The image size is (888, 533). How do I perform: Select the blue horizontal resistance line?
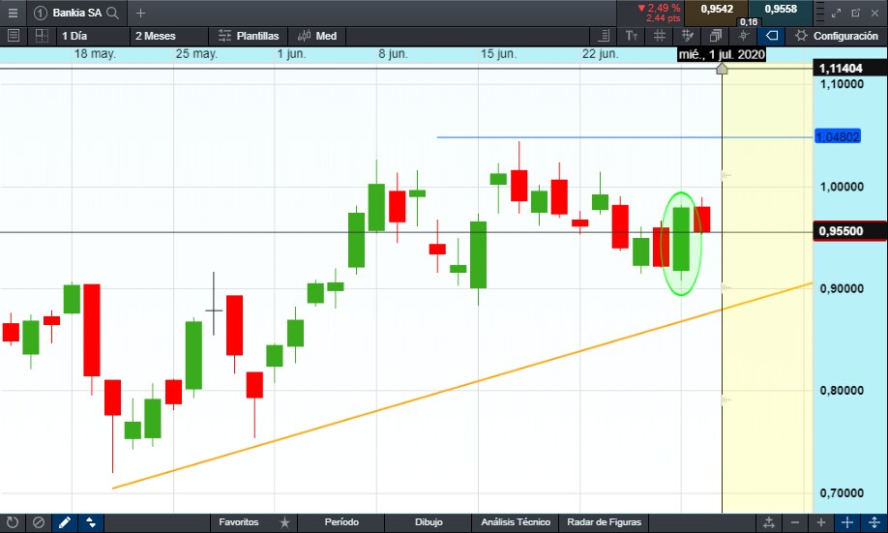coord(623,137)
